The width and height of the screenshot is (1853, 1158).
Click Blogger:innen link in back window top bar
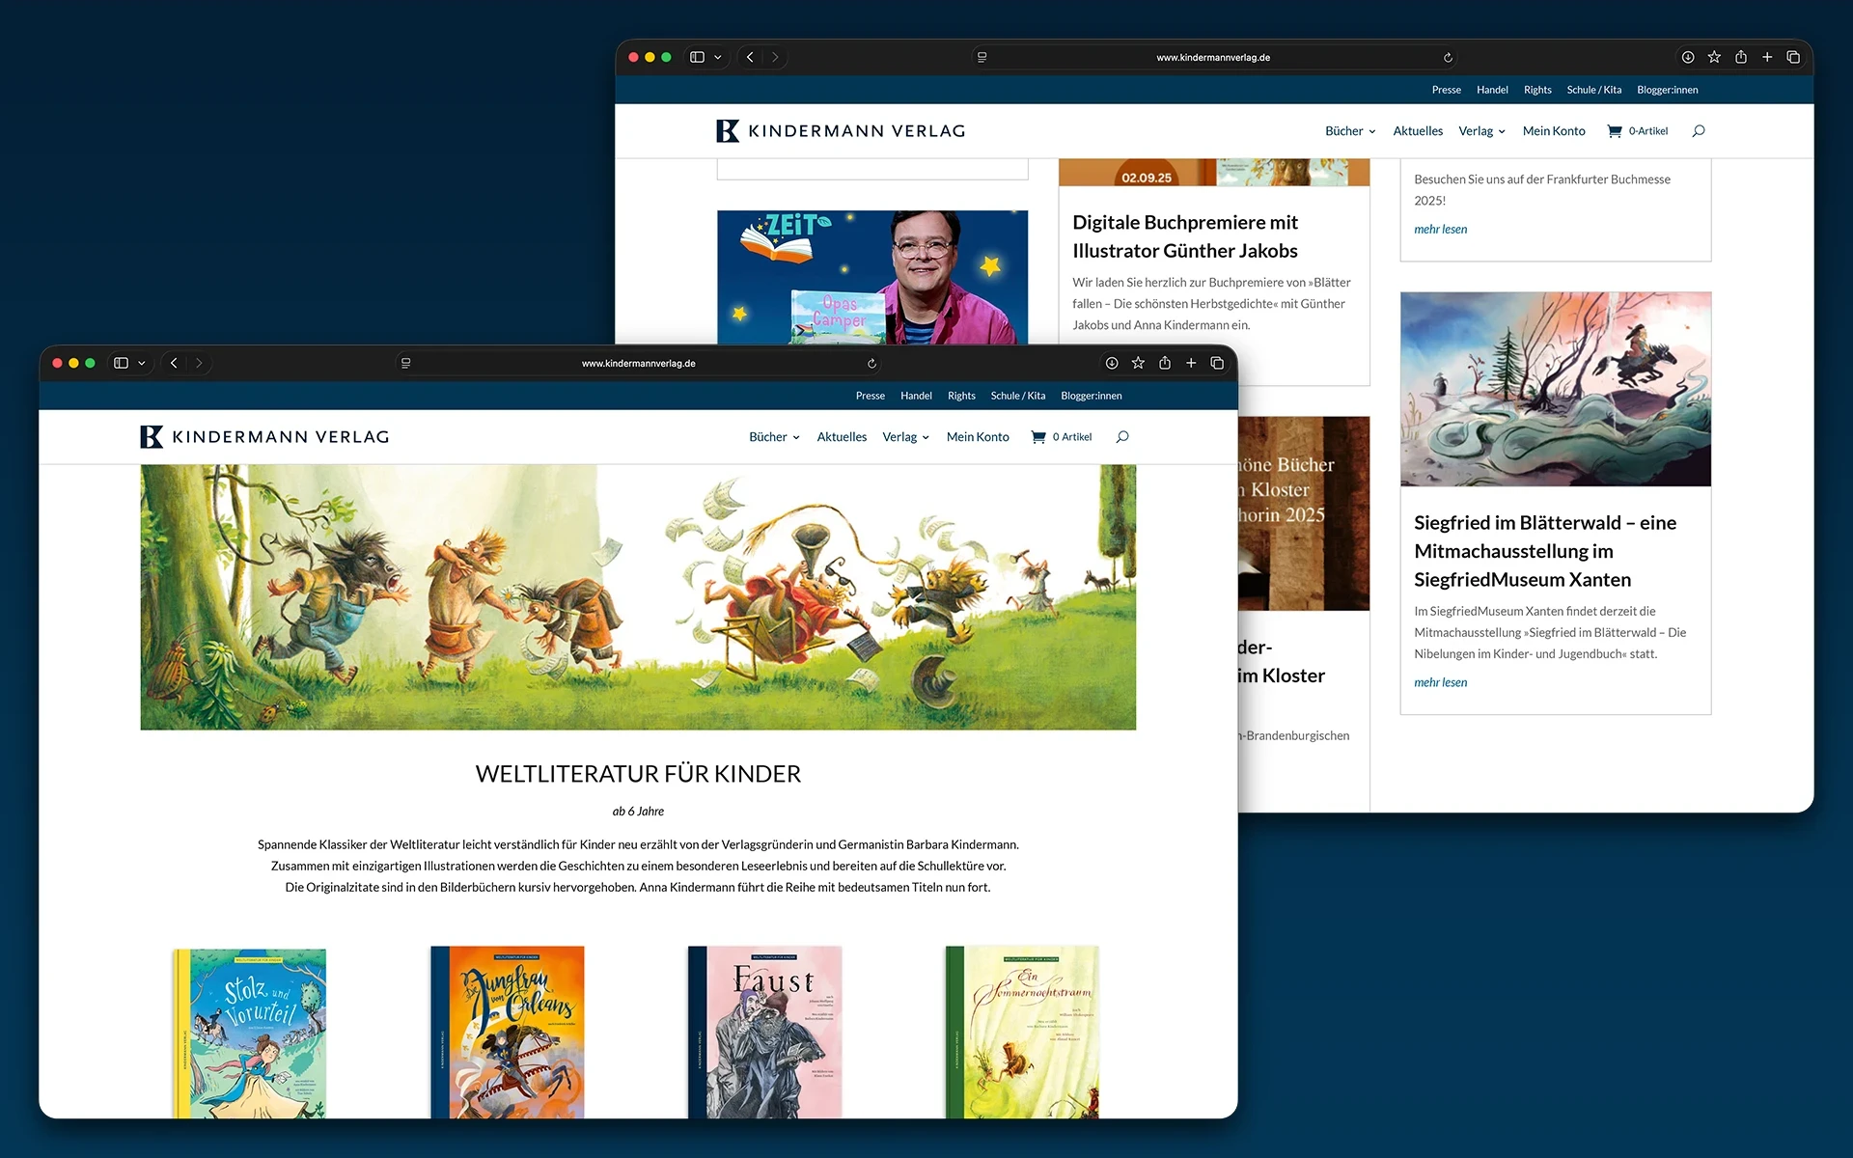point(1667,90)
